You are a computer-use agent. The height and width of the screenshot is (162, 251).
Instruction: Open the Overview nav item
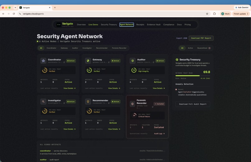click(81, 25)
